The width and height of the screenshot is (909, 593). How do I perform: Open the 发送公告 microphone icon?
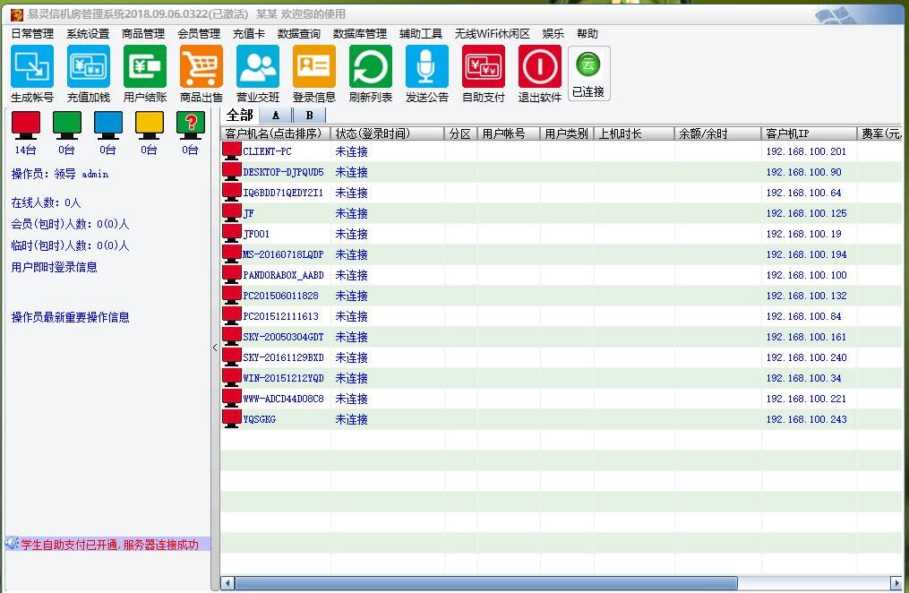pos(426,66)
